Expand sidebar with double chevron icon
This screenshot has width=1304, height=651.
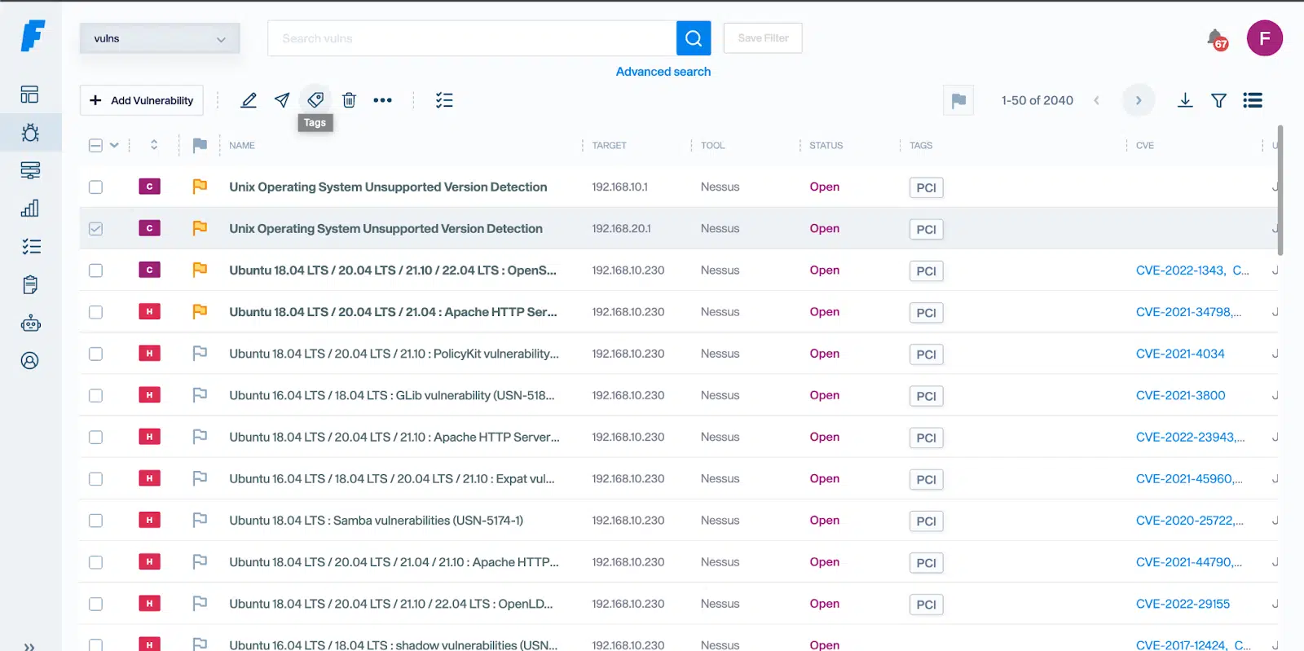(29, 647)
